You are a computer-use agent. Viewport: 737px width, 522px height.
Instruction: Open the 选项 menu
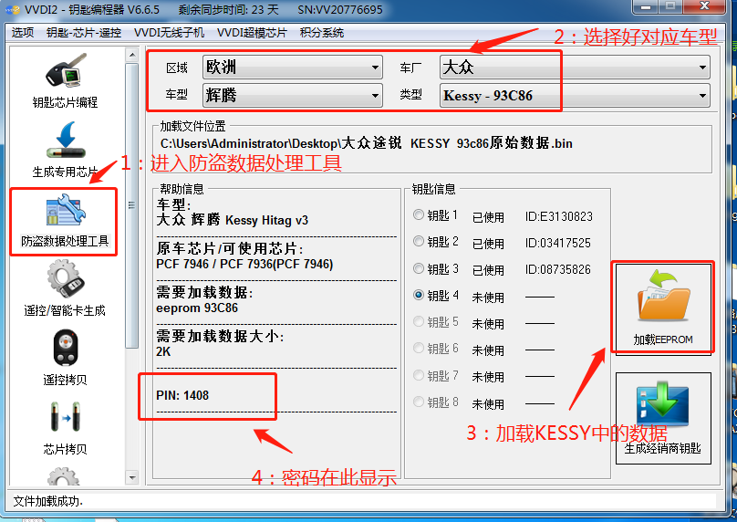pyautogui.click(x=23, y=33)
